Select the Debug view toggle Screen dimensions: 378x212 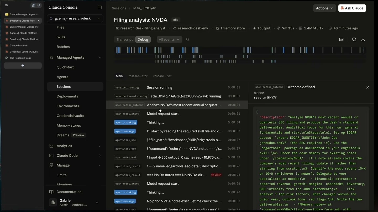click(143, 39)
